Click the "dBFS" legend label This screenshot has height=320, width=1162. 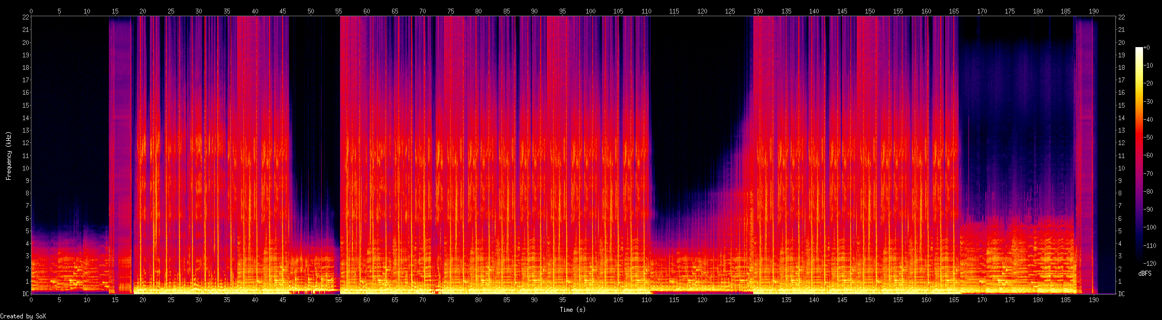(x=1145, y=273)
